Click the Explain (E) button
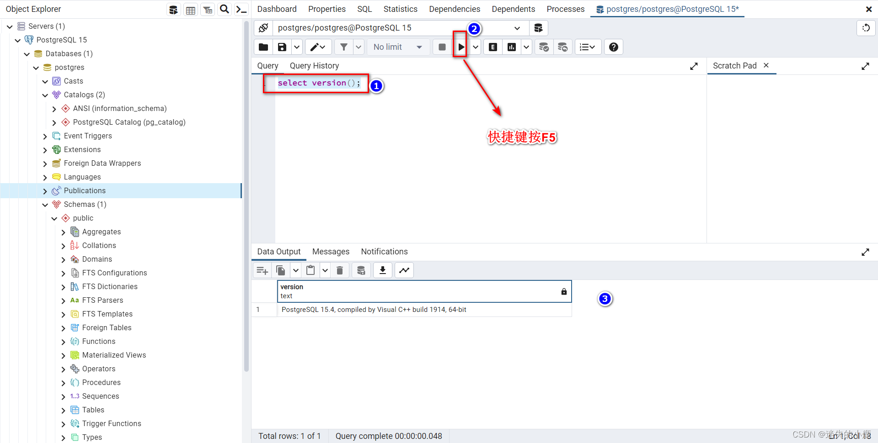Image resolution: width=878 pixels, height=443 pixels. coord(493,47)
